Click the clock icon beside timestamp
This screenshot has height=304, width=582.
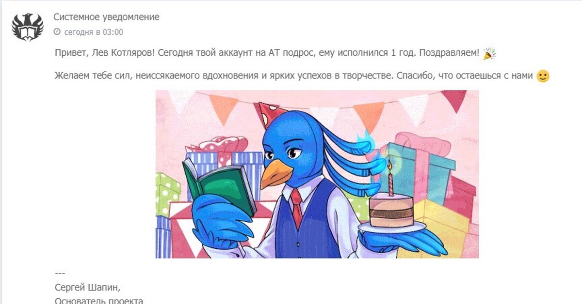pyautogui.click(x=57, y=32)
